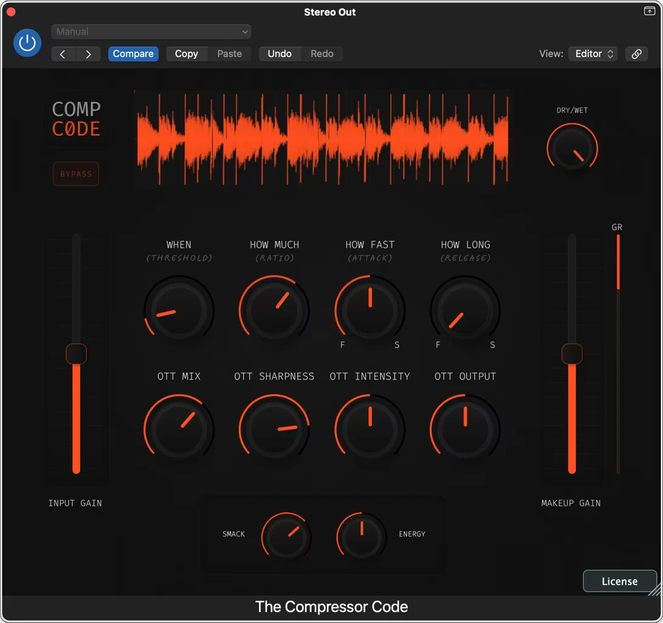Click the waveform display
The height and width of the screenshot is (623, 663).
point(322,140)
